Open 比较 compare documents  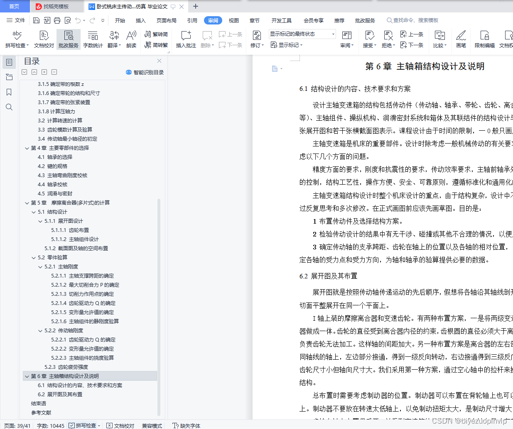tap(440, 39)
